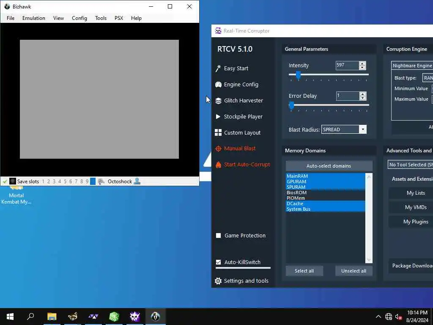
Task: Click the Glitch Harvester layers icon
Action: (218, 101)
